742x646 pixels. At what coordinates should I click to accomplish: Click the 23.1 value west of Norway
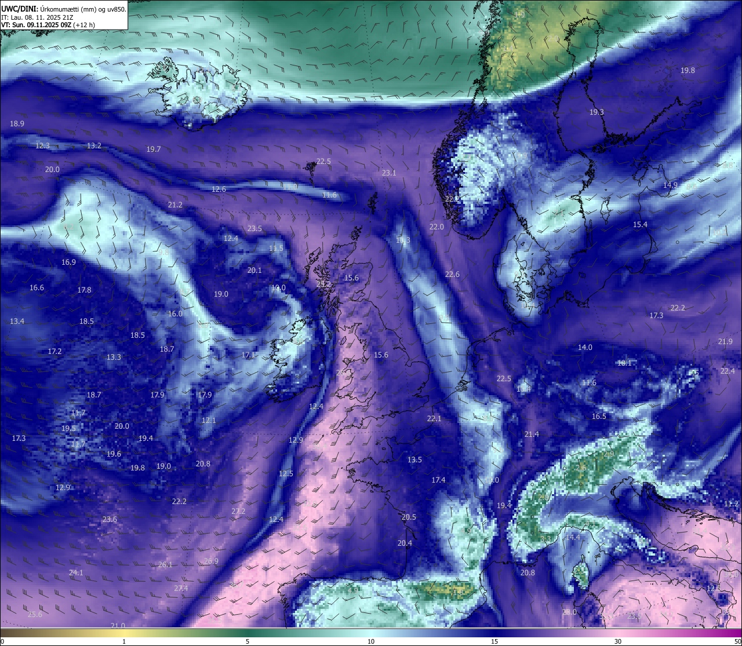pos(389,173)
